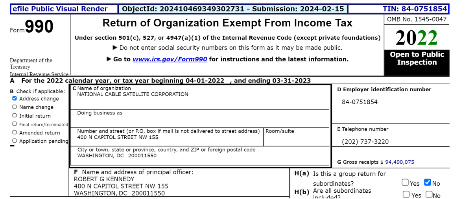Click the ObjectId submission header box
Viewport: 472px width, 199px height.
point(233,9)
